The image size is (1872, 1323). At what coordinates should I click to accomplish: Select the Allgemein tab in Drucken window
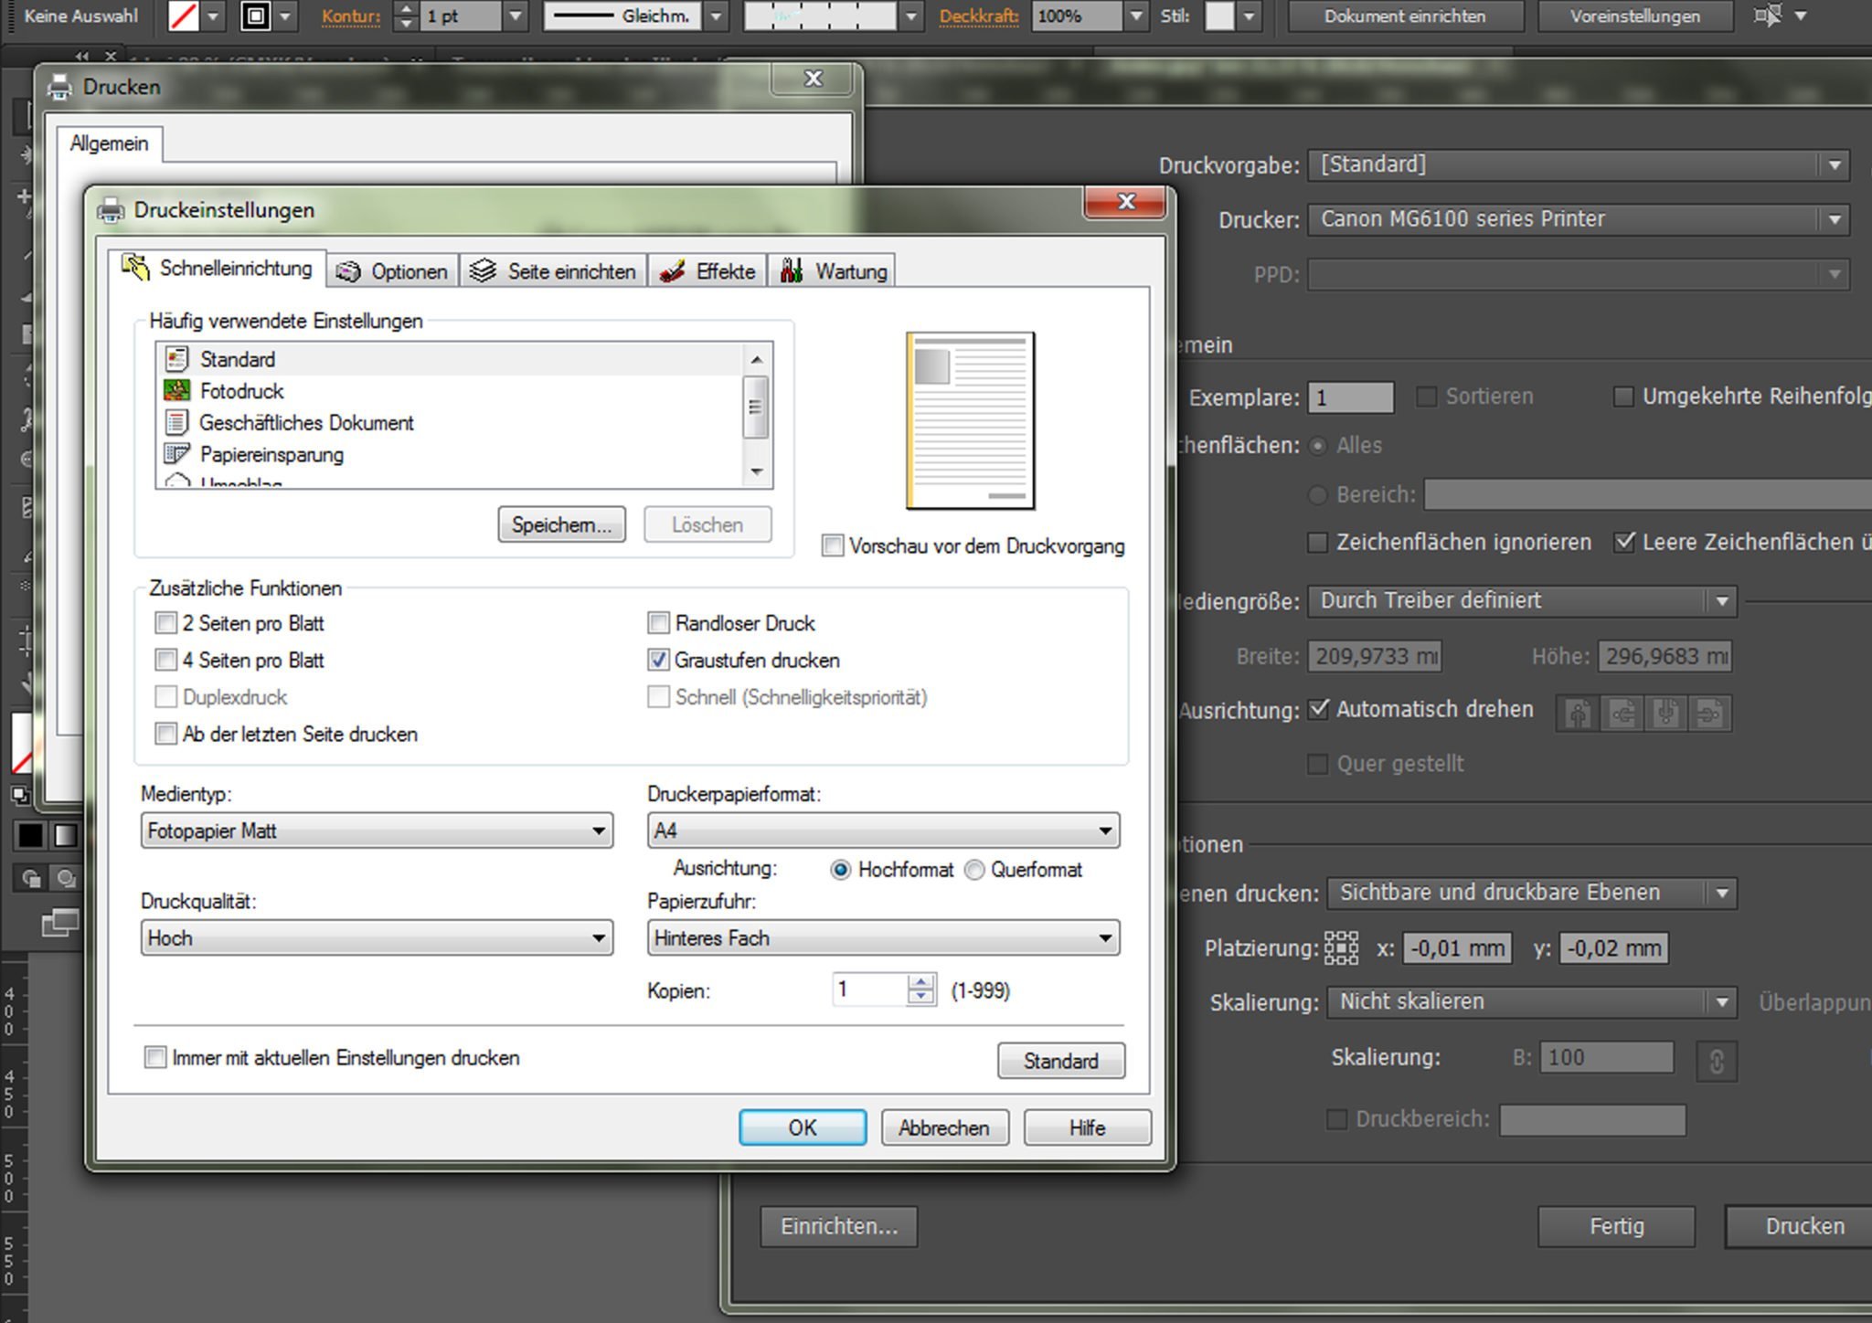click(x=110, y=143)
